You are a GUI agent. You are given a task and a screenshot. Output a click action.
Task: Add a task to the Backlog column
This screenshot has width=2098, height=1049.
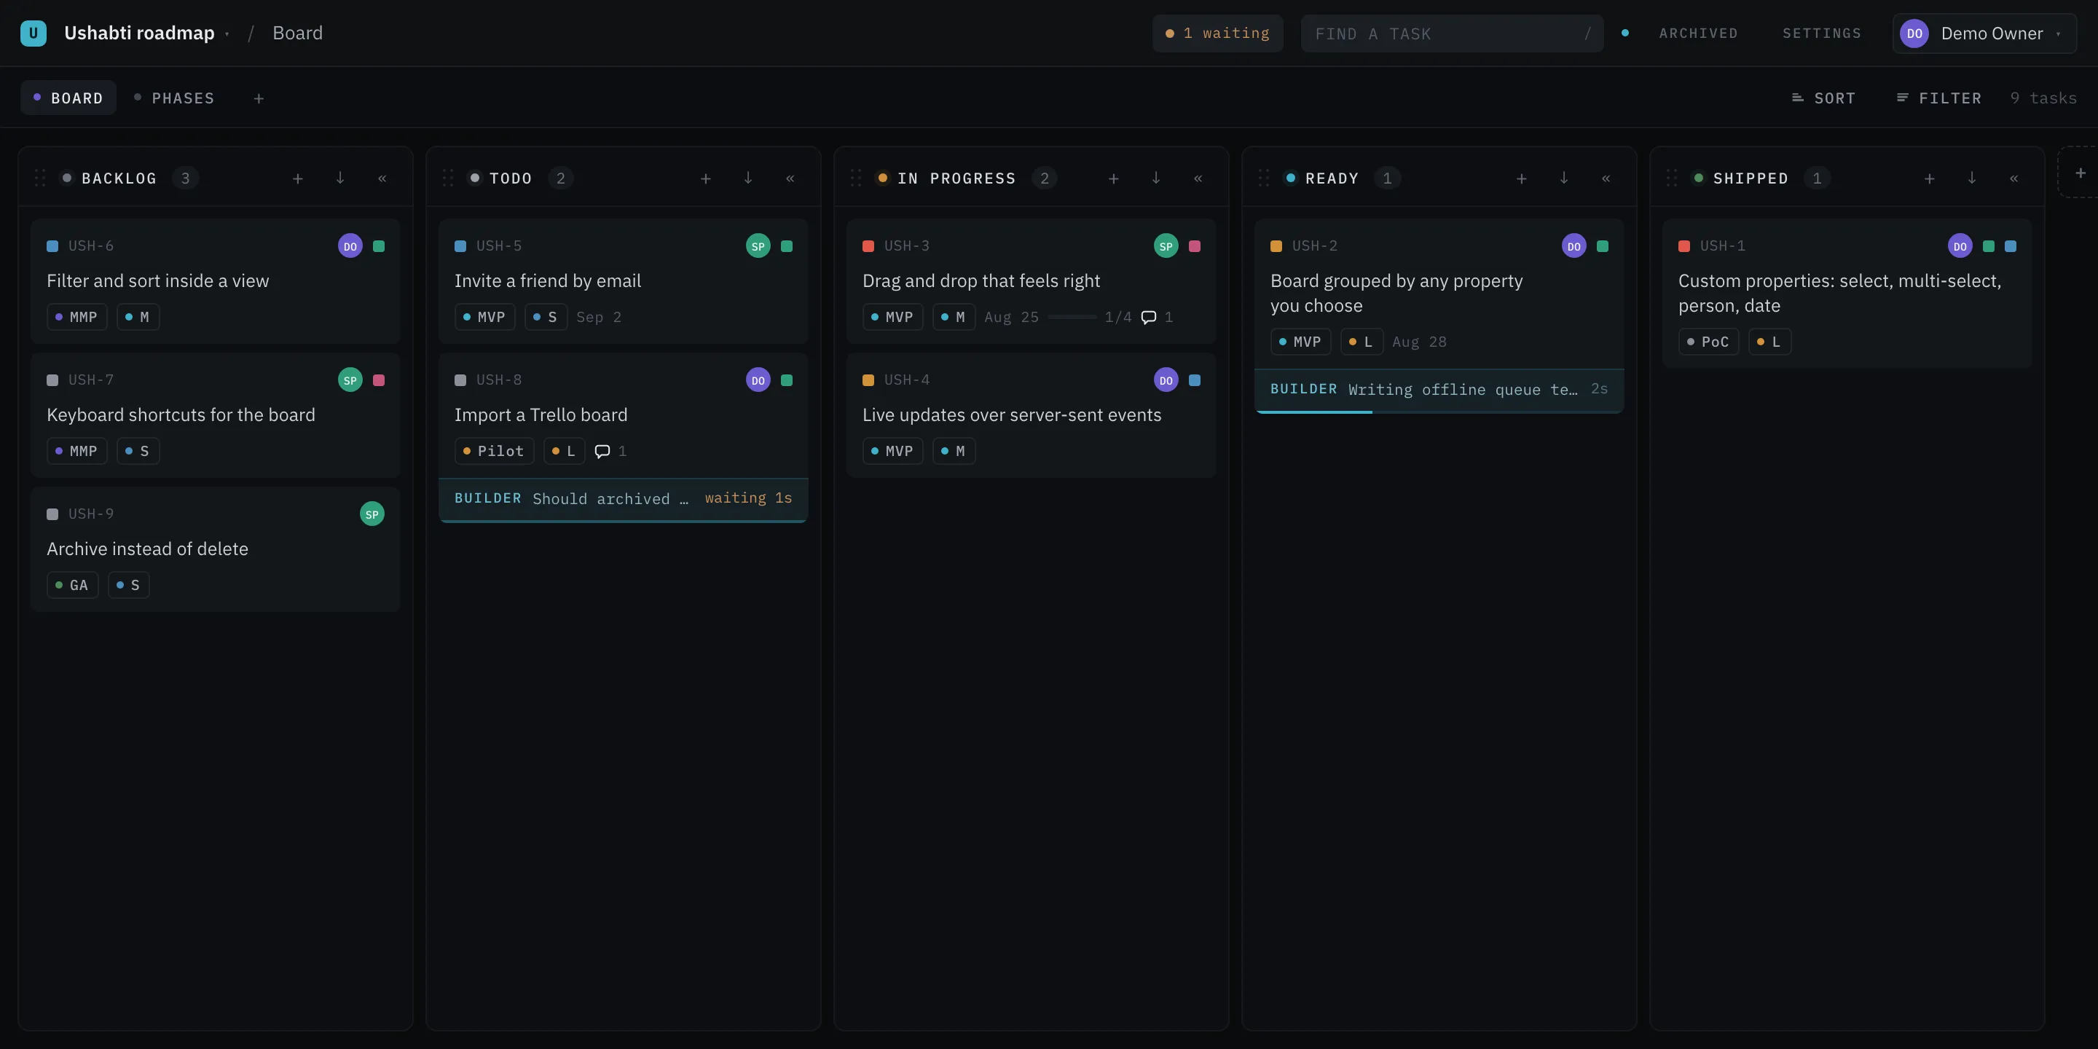coord(298,178)
